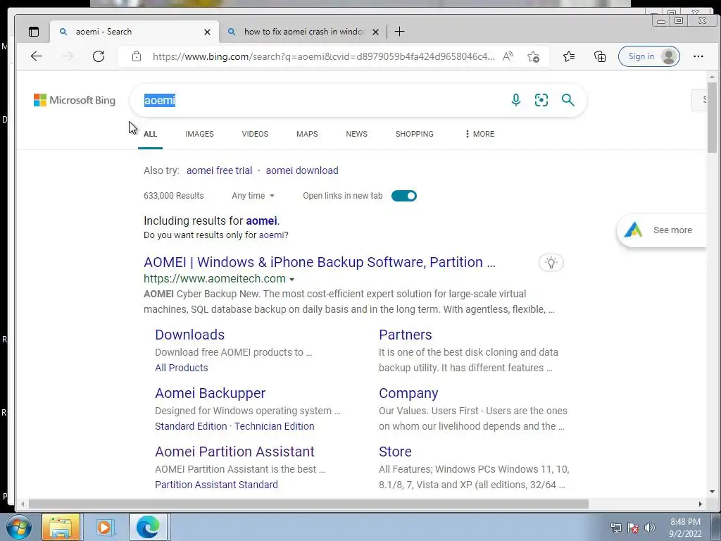Click the Bing magnifier search icon
This screenshot has width=721, height=541.
pyautogui.click(x=568, y=100)
